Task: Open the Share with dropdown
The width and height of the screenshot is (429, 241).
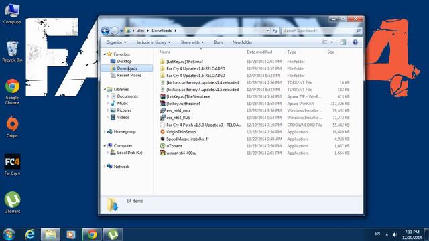Action: [x=192, y=42]
